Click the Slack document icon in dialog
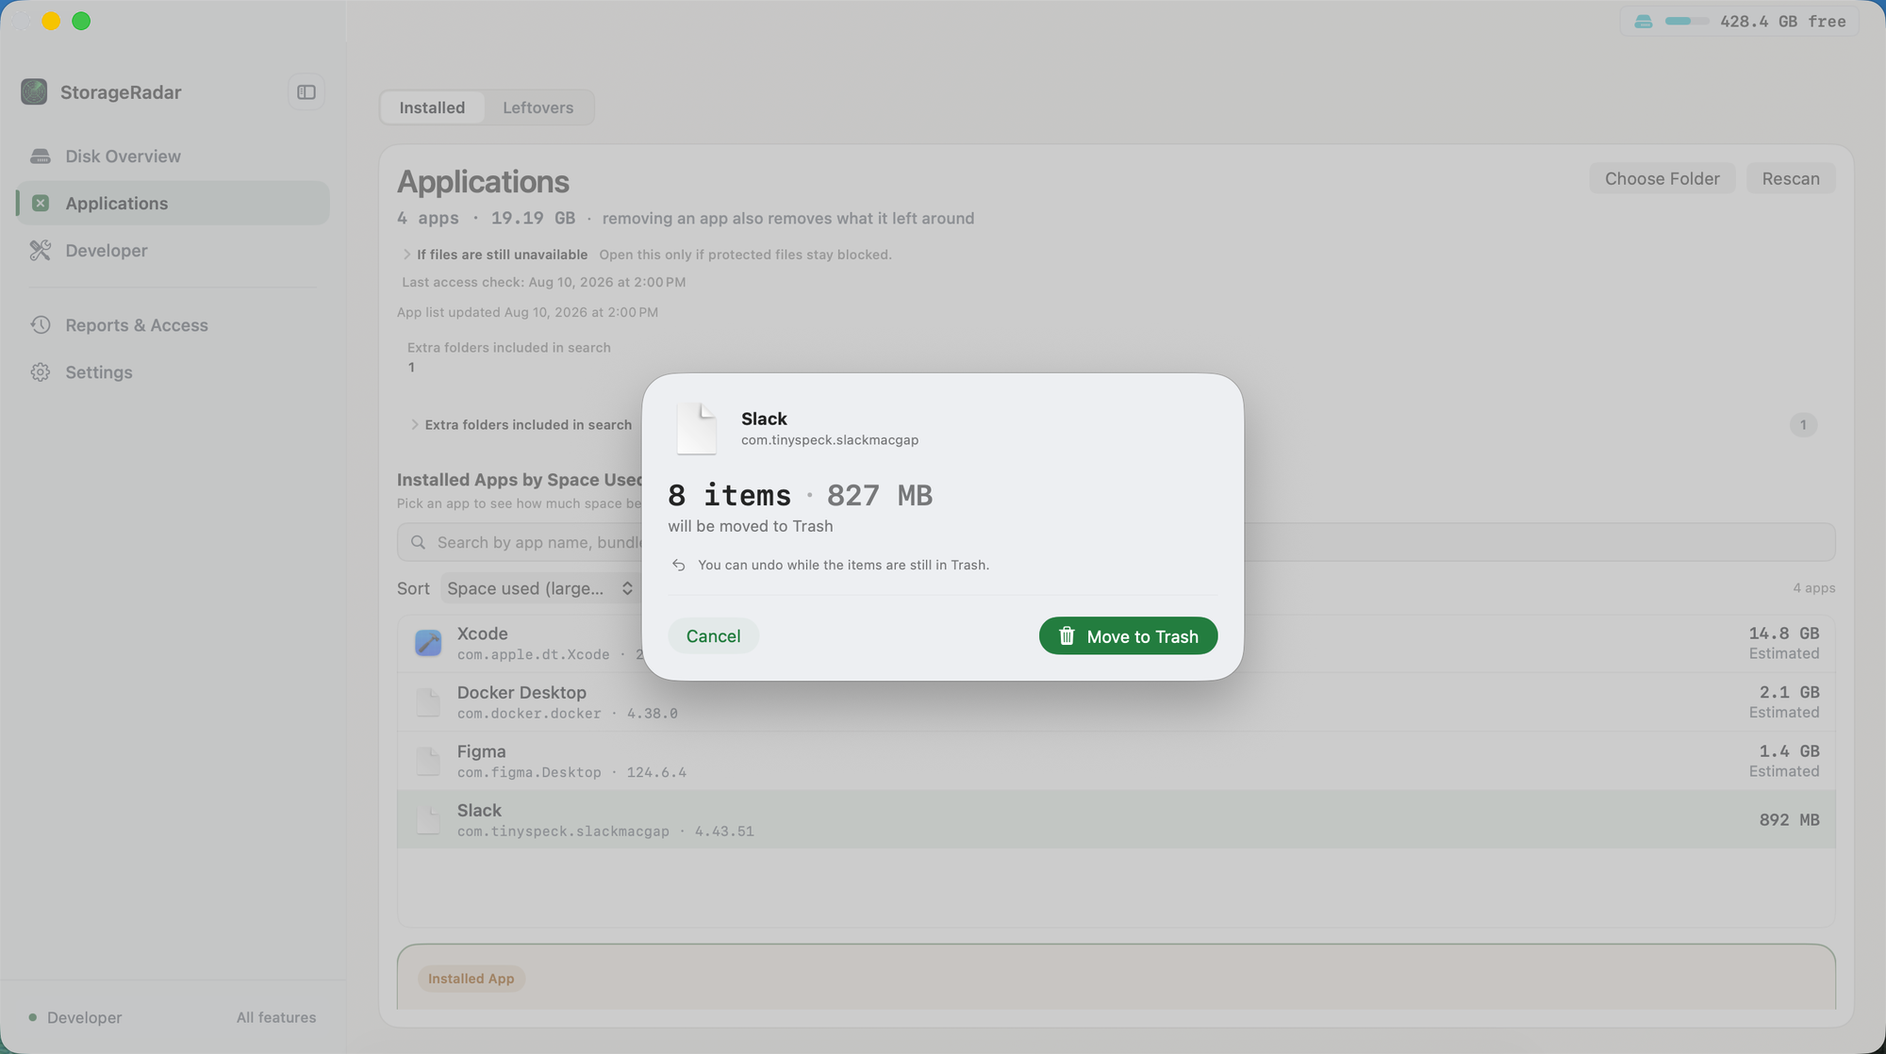 [x=697, y=428]
